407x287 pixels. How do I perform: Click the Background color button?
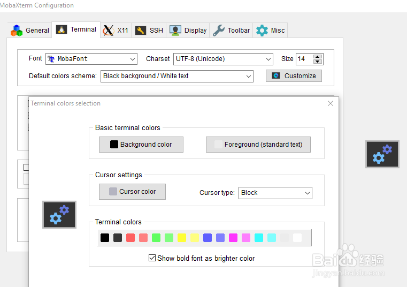click(x=141, y=145)
